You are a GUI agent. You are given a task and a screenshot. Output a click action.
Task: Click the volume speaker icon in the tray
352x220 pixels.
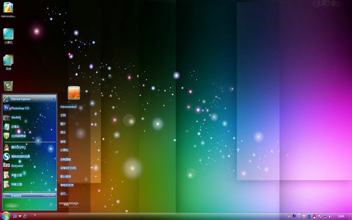(x=330, y=216)
